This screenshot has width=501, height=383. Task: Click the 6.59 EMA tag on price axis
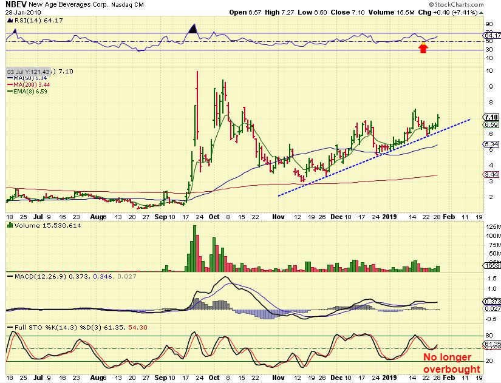[491, 125]
